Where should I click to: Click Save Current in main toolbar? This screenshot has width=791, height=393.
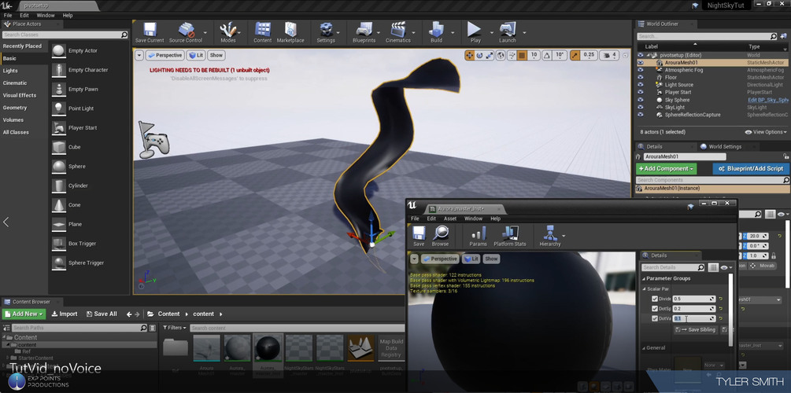click(x=150, y=33)
